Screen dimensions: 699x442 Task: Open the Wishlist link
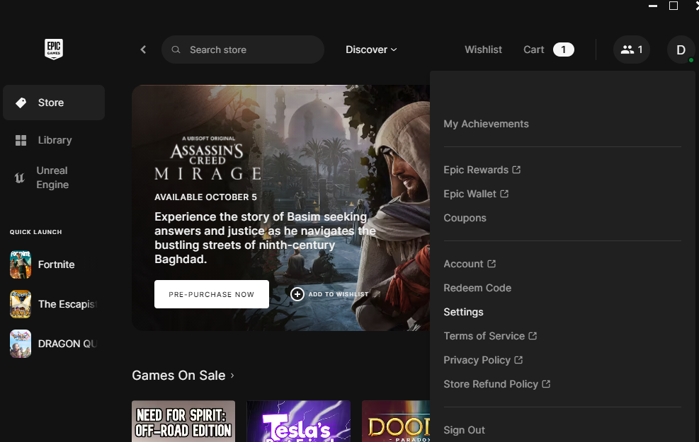(483, 50)
